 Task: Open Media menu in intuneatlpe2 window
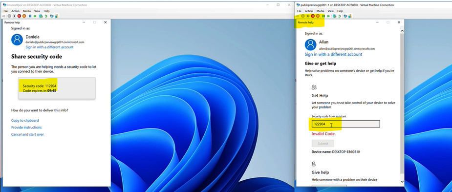(27, 11)
